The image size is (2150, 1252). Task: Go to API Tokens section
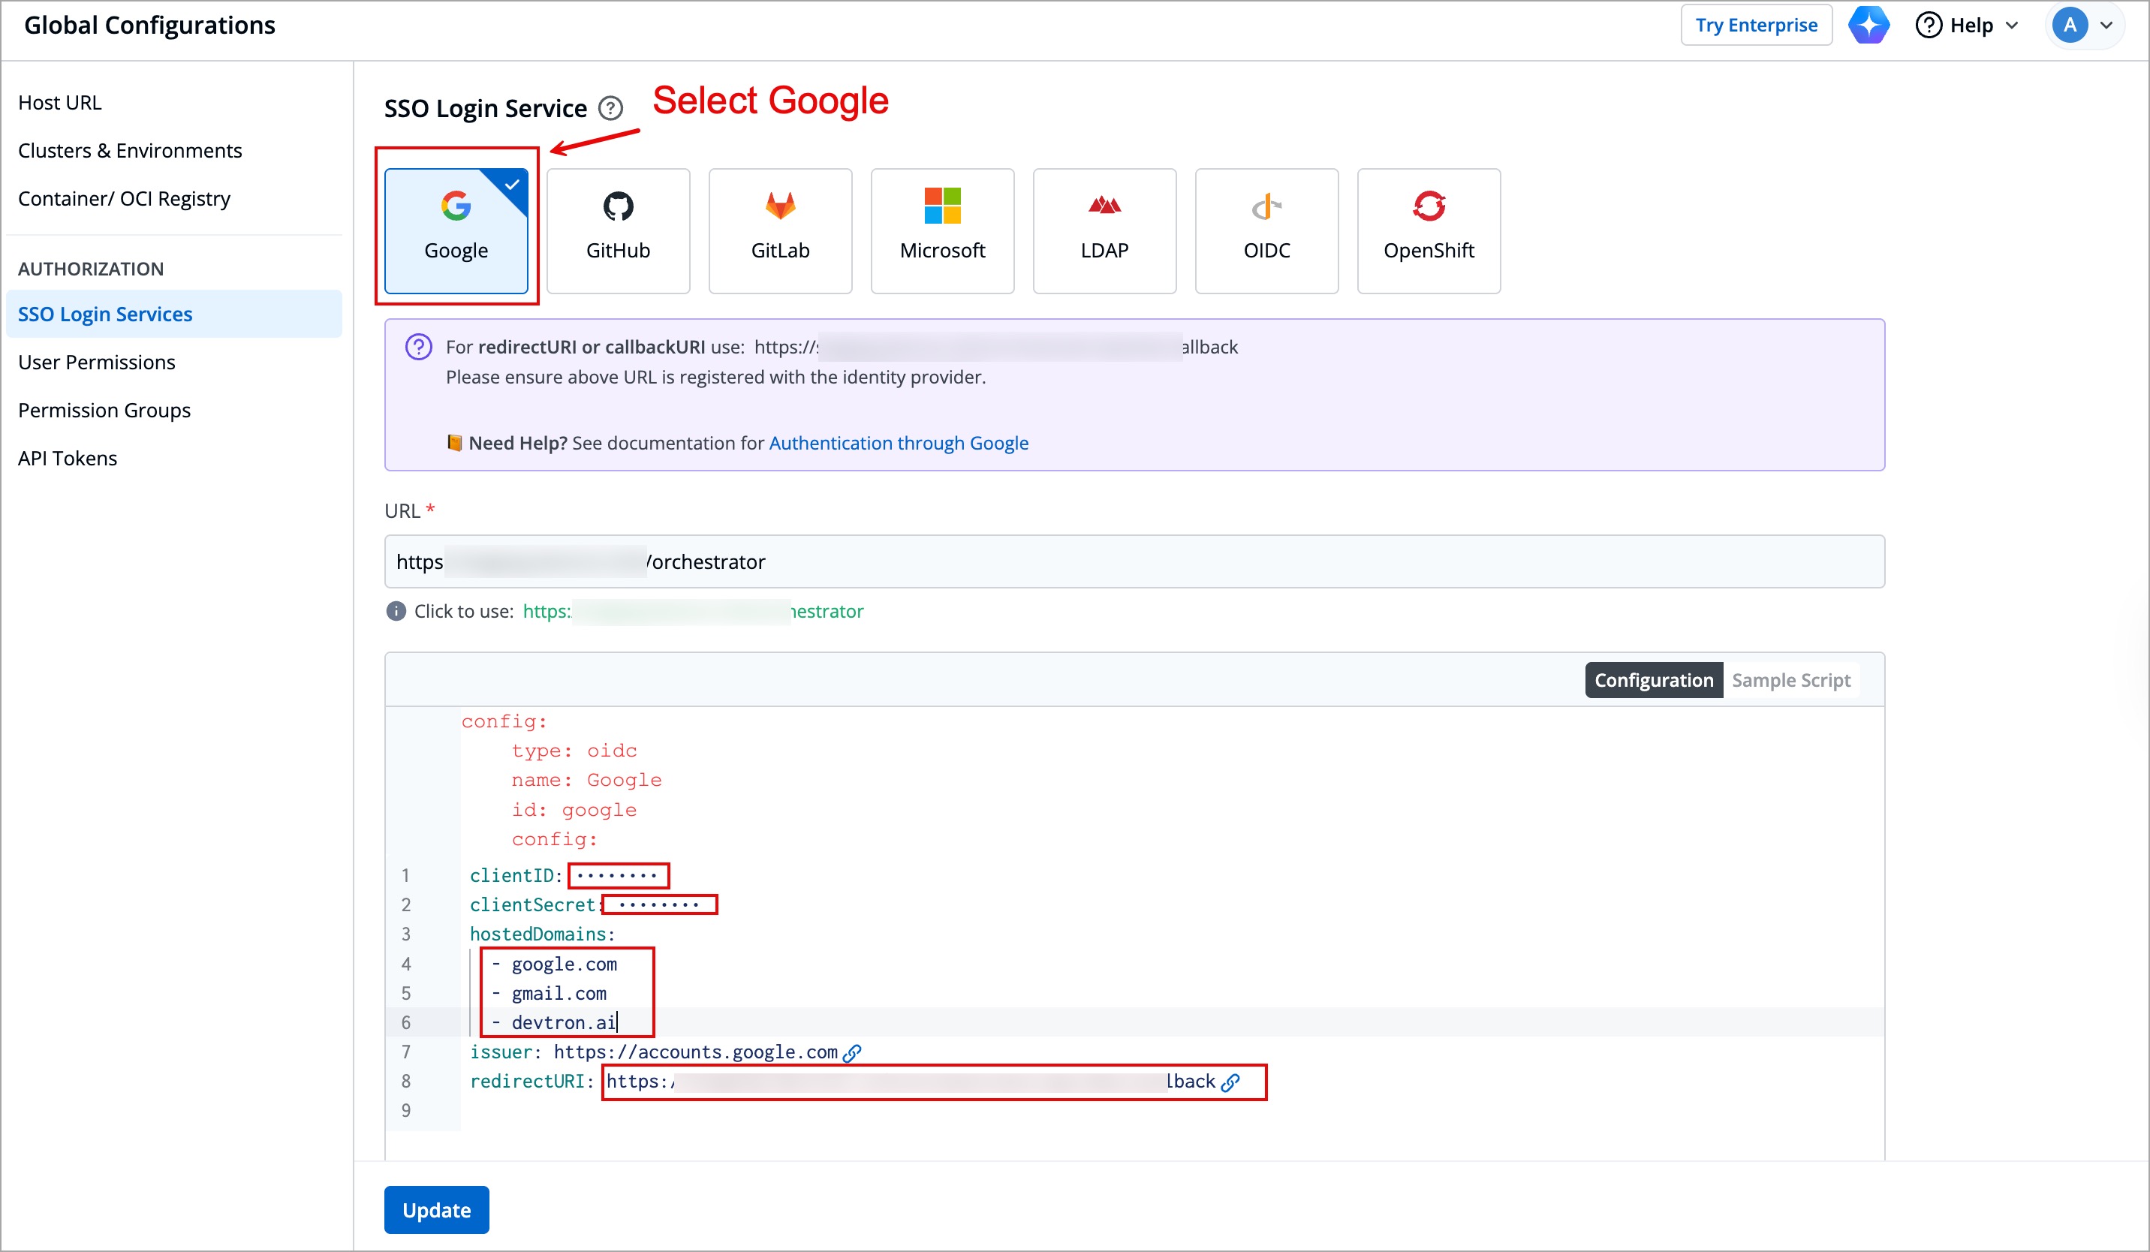[68, 458]
